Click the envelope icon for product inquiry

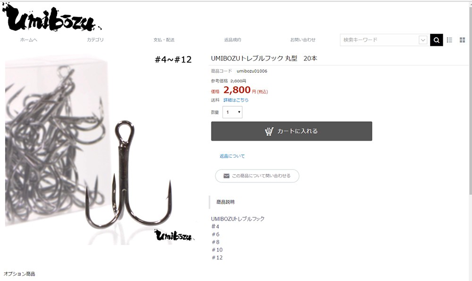click(x=227, y=176)
